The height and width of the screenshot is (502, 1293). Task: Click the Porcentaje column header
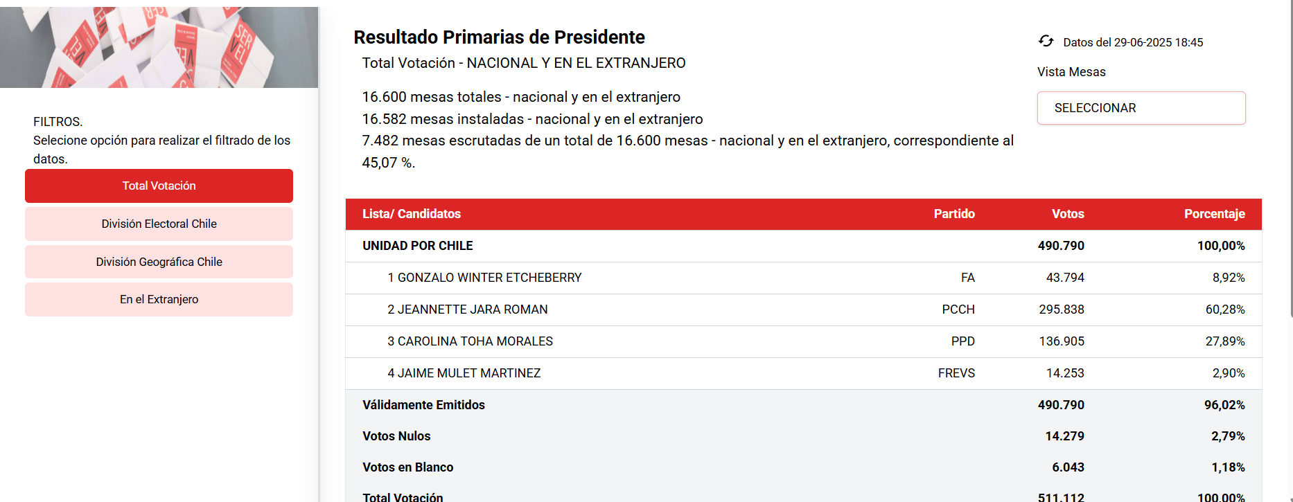[x=1214, y=214]
